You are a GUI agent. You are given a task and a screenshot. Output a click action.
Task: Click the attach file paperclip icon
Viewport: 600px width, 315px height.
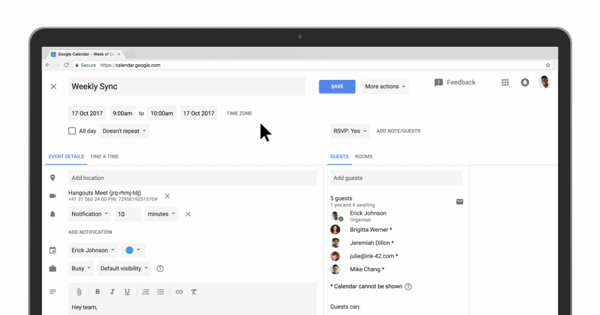[x=79, y=292]
